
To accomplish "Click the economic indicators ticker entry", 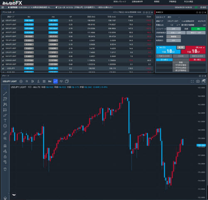I will click(29, 7).
